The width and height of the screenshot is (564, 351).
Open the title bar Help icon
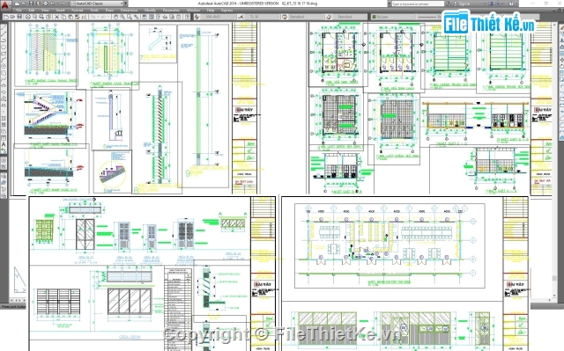511,4
